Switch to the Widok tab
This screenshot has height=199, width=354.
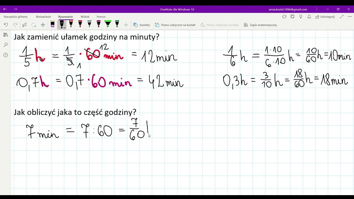(85, 17)
